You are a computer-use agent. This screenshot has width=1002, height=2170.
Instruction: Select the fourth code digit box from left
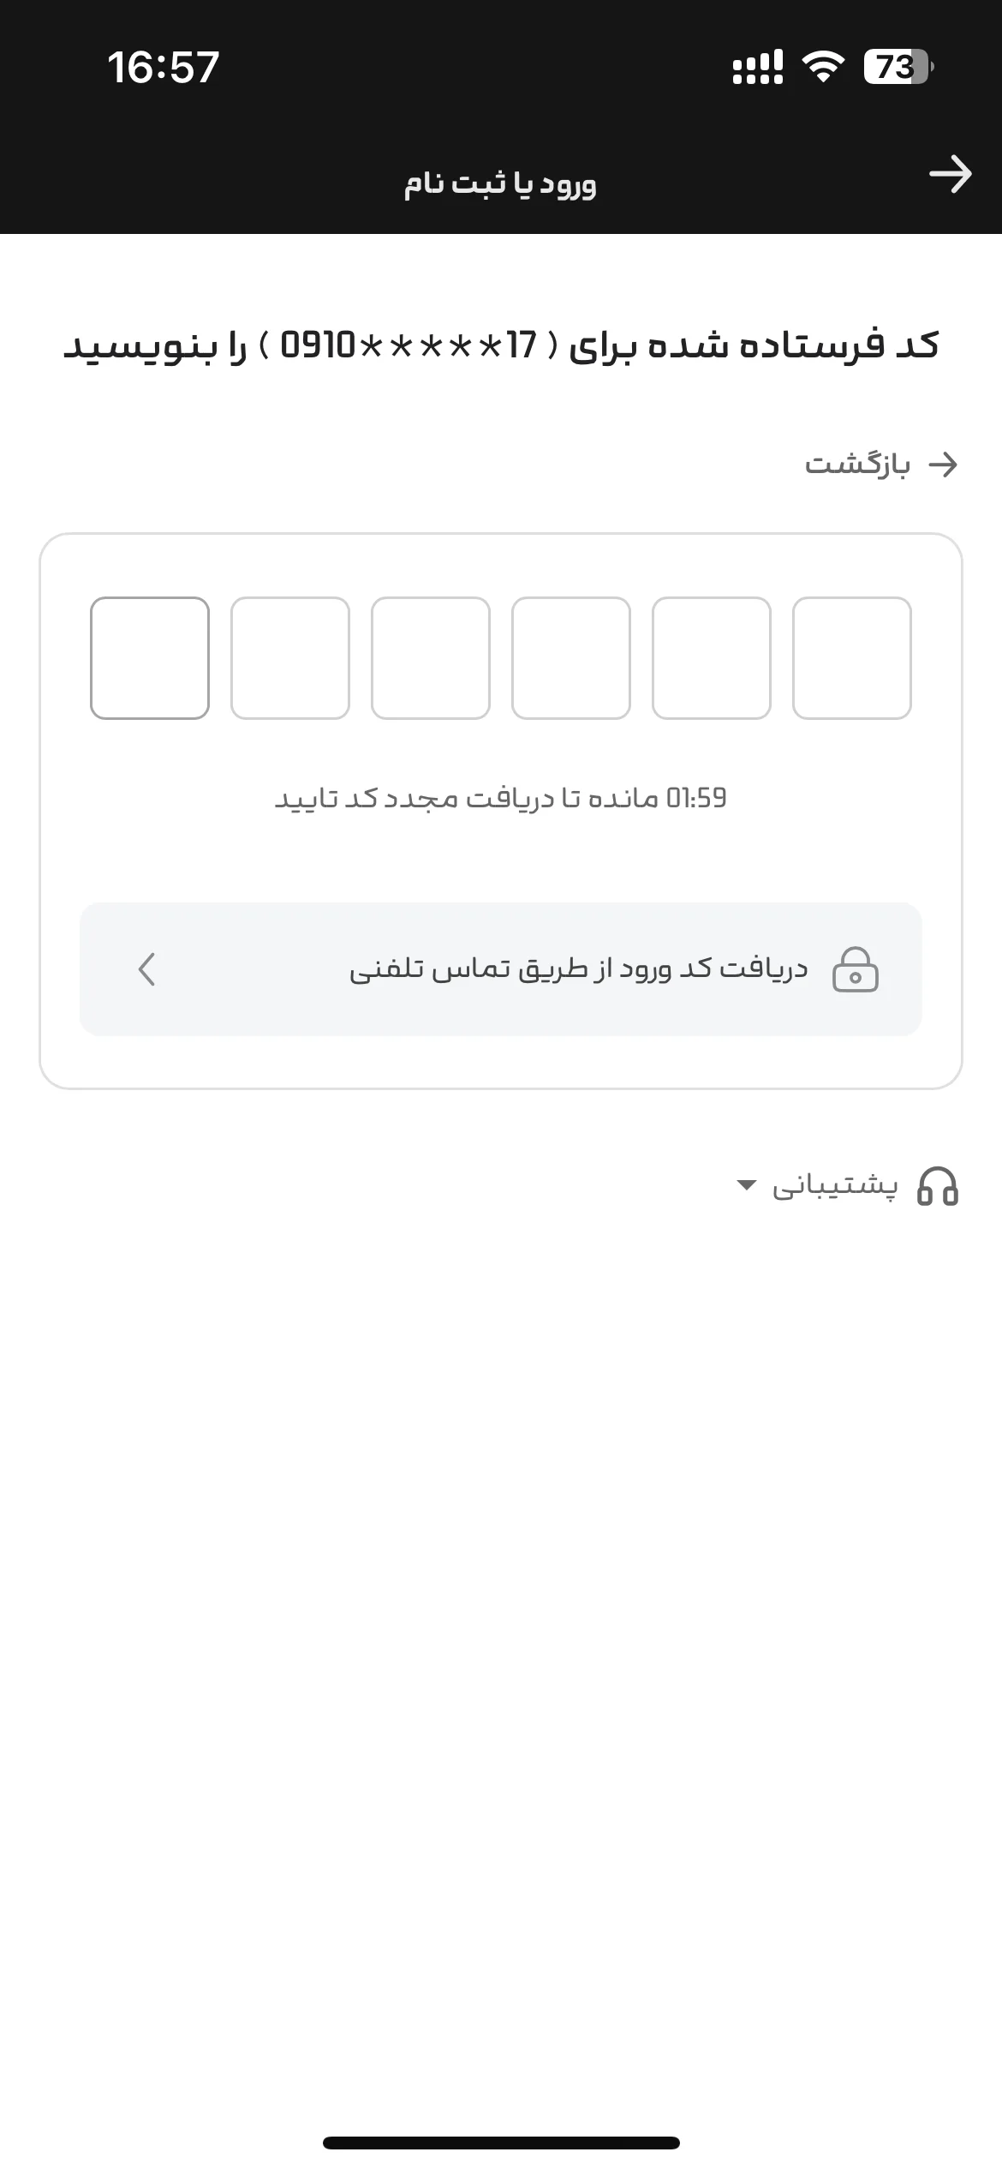(x=571, y=658)
